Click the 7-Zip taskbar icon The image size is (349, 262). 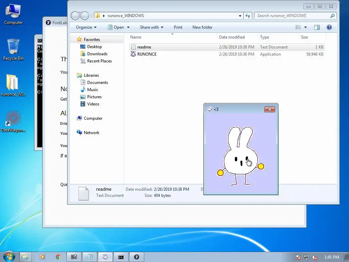pyautogui.click(x=74, y=257)
